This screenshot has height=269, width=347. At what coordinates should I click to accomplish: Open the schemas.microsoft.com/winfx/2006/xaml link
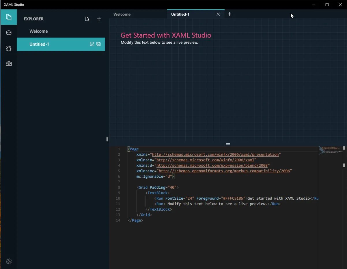205,160
